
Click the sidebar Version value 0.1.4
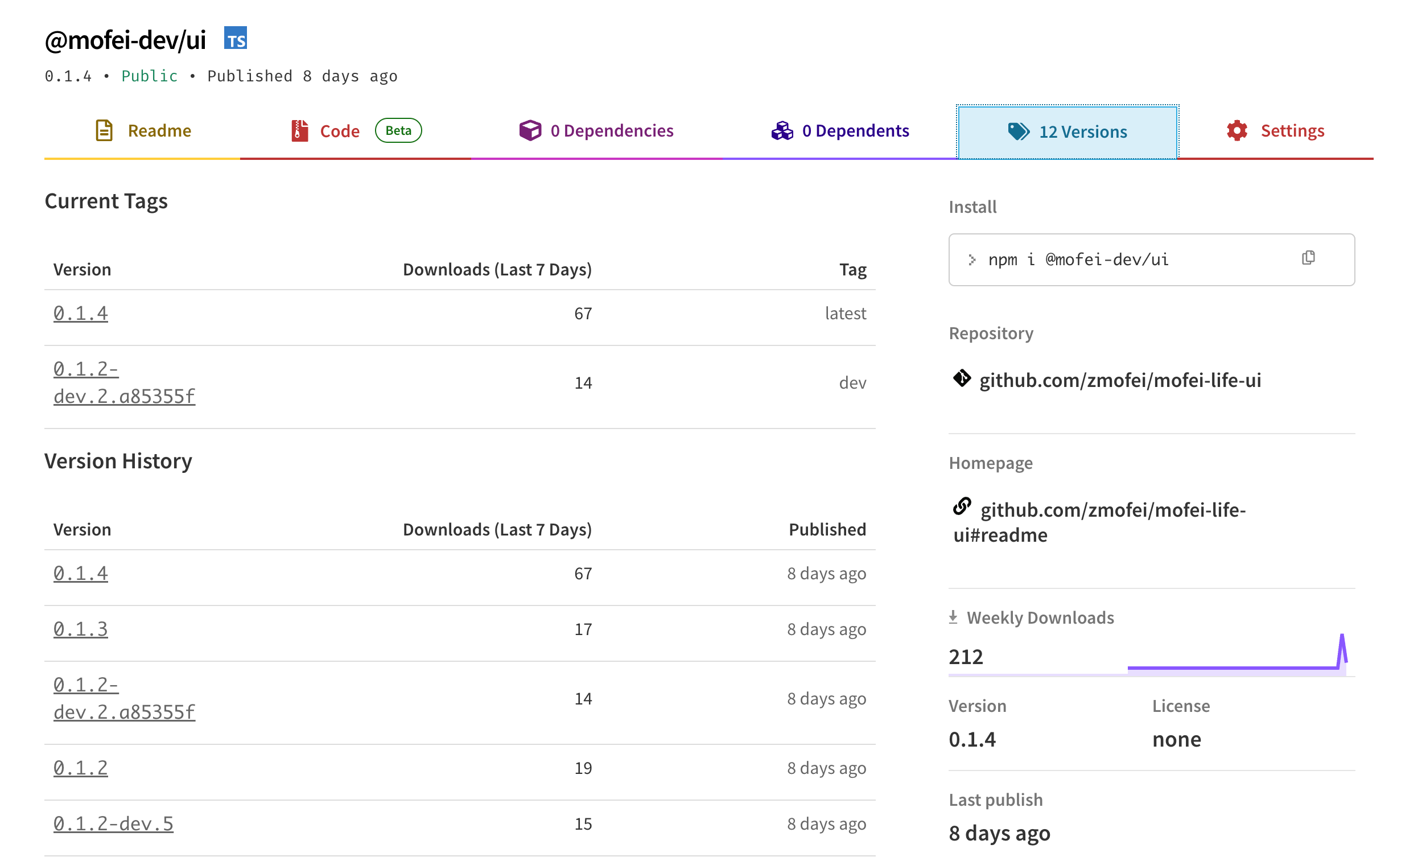pos(972,739)
